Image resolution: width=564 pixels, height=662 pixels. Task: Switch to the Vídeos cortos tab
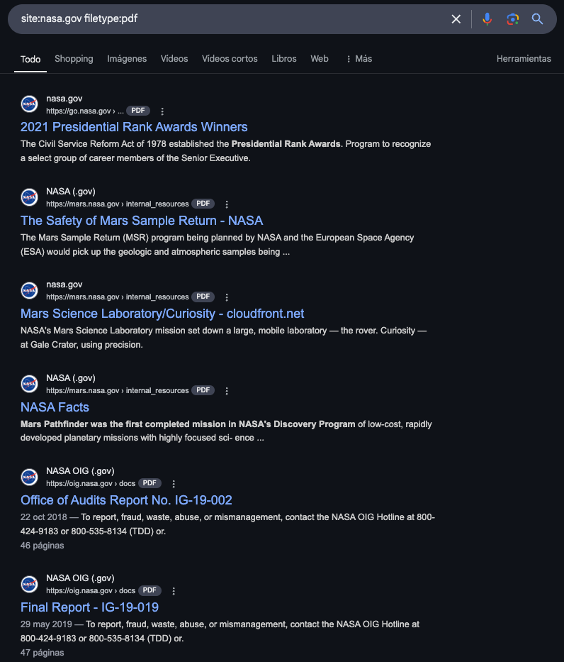(230, 59)
